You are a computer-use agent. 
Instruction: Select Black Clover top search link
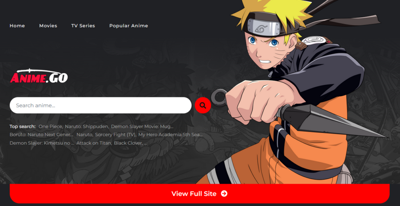pos(128,143)
